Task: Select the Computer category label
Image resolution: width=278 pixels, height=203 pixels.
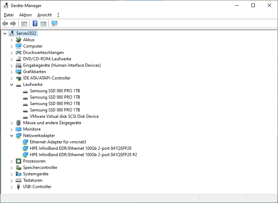Action: (x=33, y=46)
